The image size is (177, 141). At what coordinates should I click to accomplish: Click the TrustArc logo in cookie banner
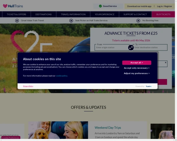[x=149, y=86]
